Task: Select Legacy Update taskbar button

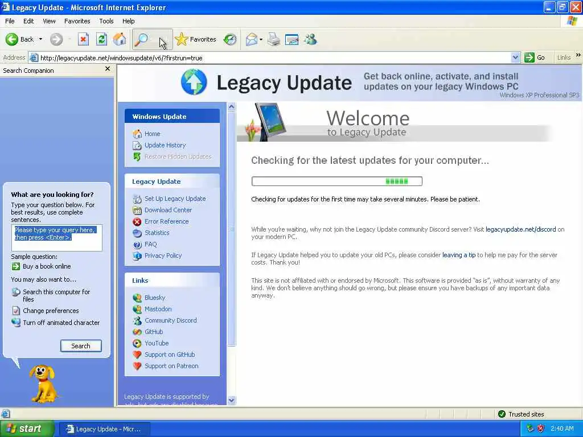Action: tap(104, 429)
